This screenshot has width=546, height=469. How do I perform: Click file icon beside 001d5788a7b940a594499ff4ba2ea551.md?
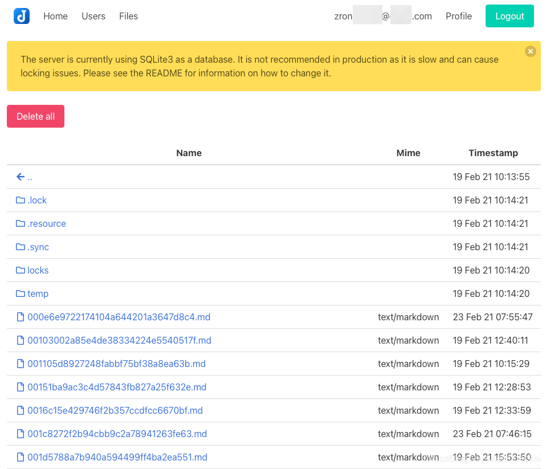[21, 457]
